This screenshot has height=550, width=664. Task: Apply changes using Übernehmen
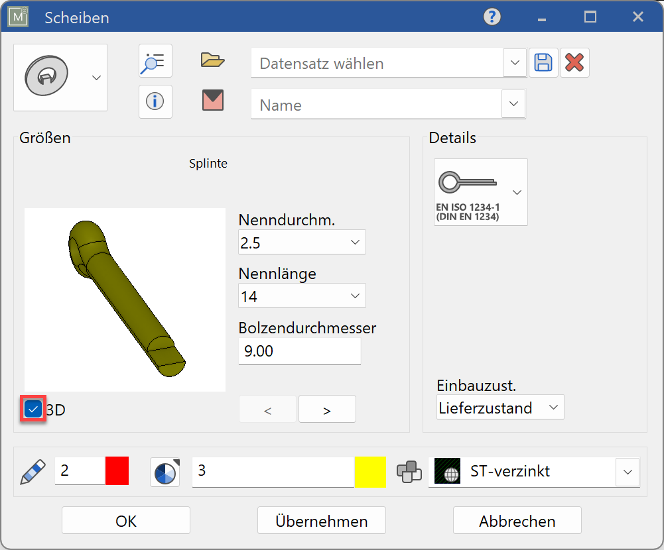pos(321,520)
